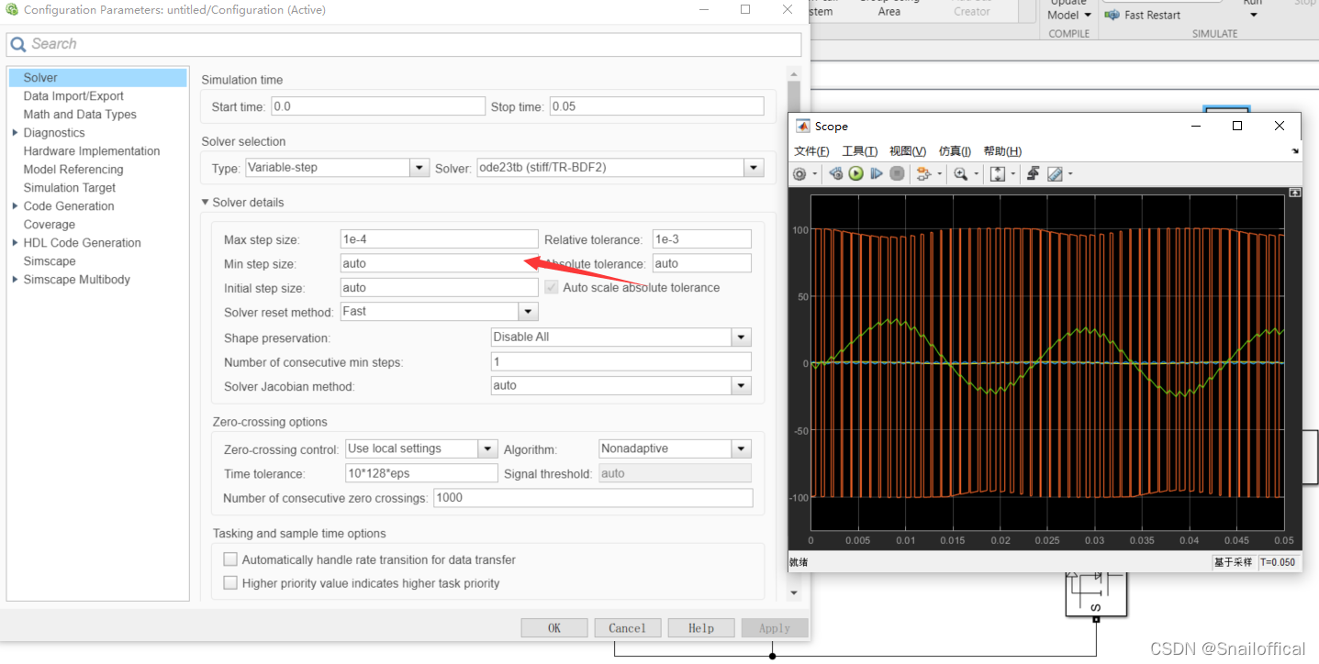Open dropdown arrow beside triggers icon
Viewport: 1319px width, 664px height.
pyautogui.click(x=939, y=174)
